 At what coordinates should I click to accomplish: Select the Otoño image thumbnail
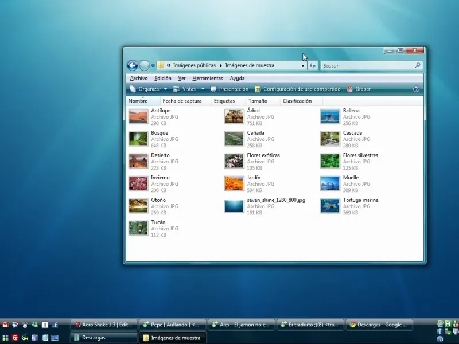138,206
